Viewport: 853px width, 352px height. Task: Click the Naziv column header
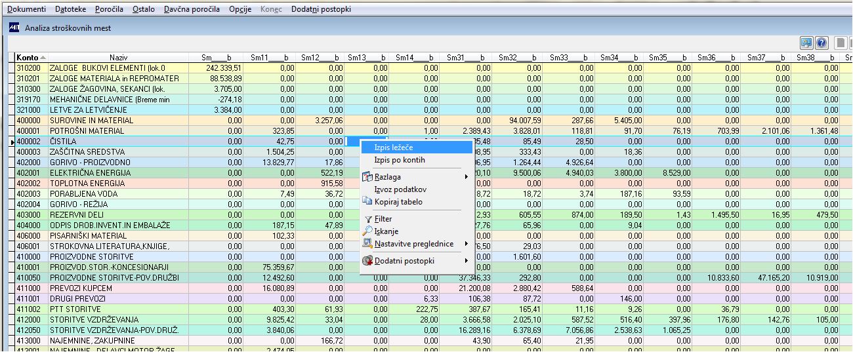pyautogui.click(x=119, y=58)
